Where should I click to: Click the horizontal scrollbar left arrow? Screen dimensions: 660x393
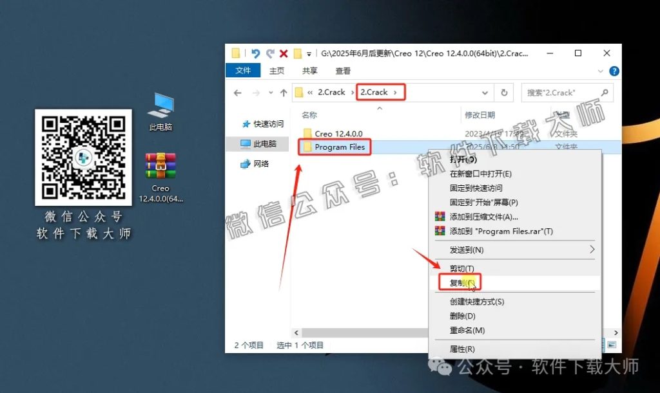point(296,333)
